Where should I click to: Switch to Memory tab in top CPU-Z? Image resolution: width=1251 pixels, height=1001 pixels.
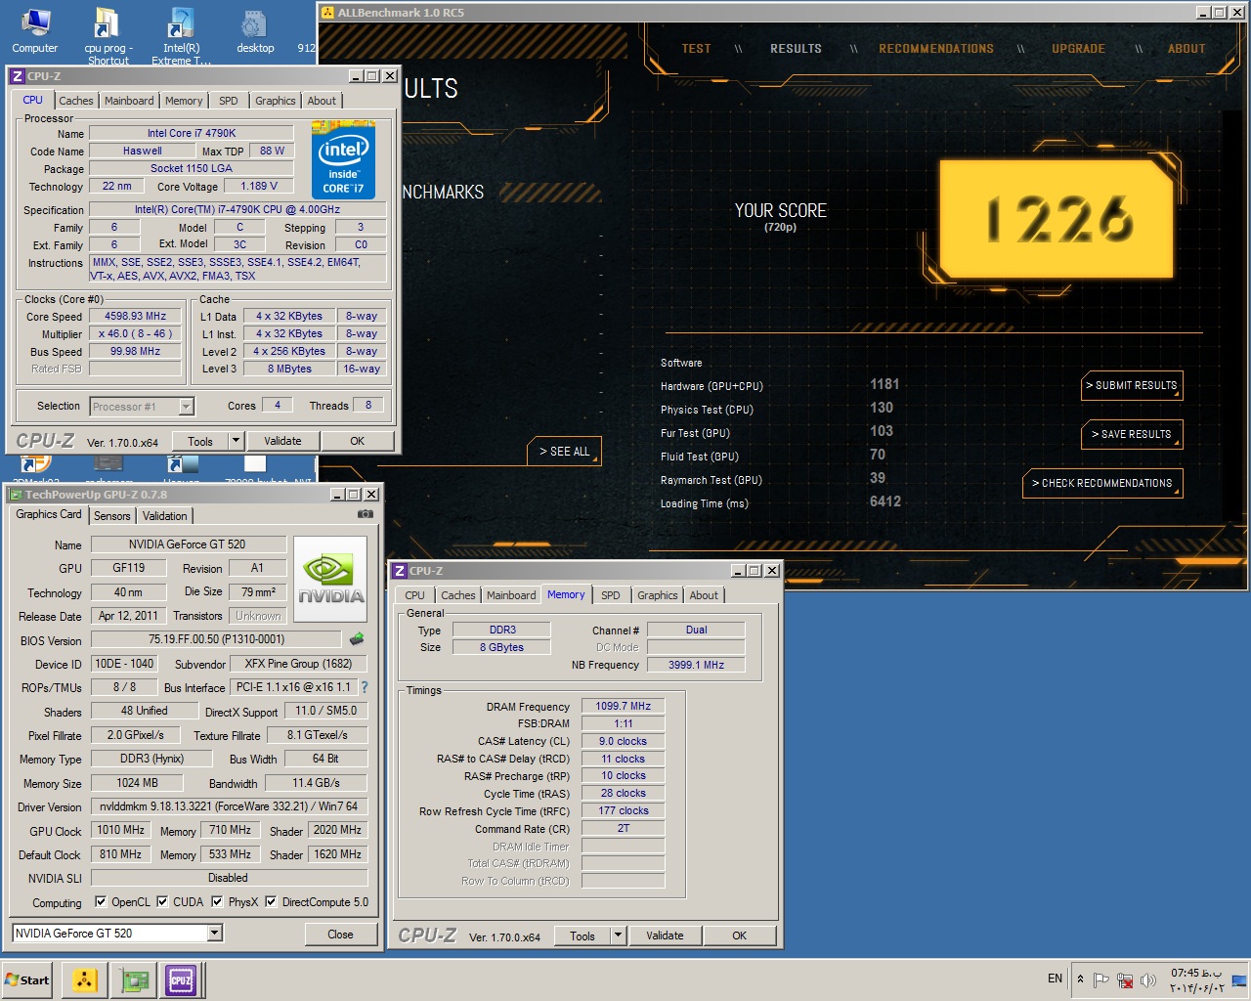click(184, 101)
